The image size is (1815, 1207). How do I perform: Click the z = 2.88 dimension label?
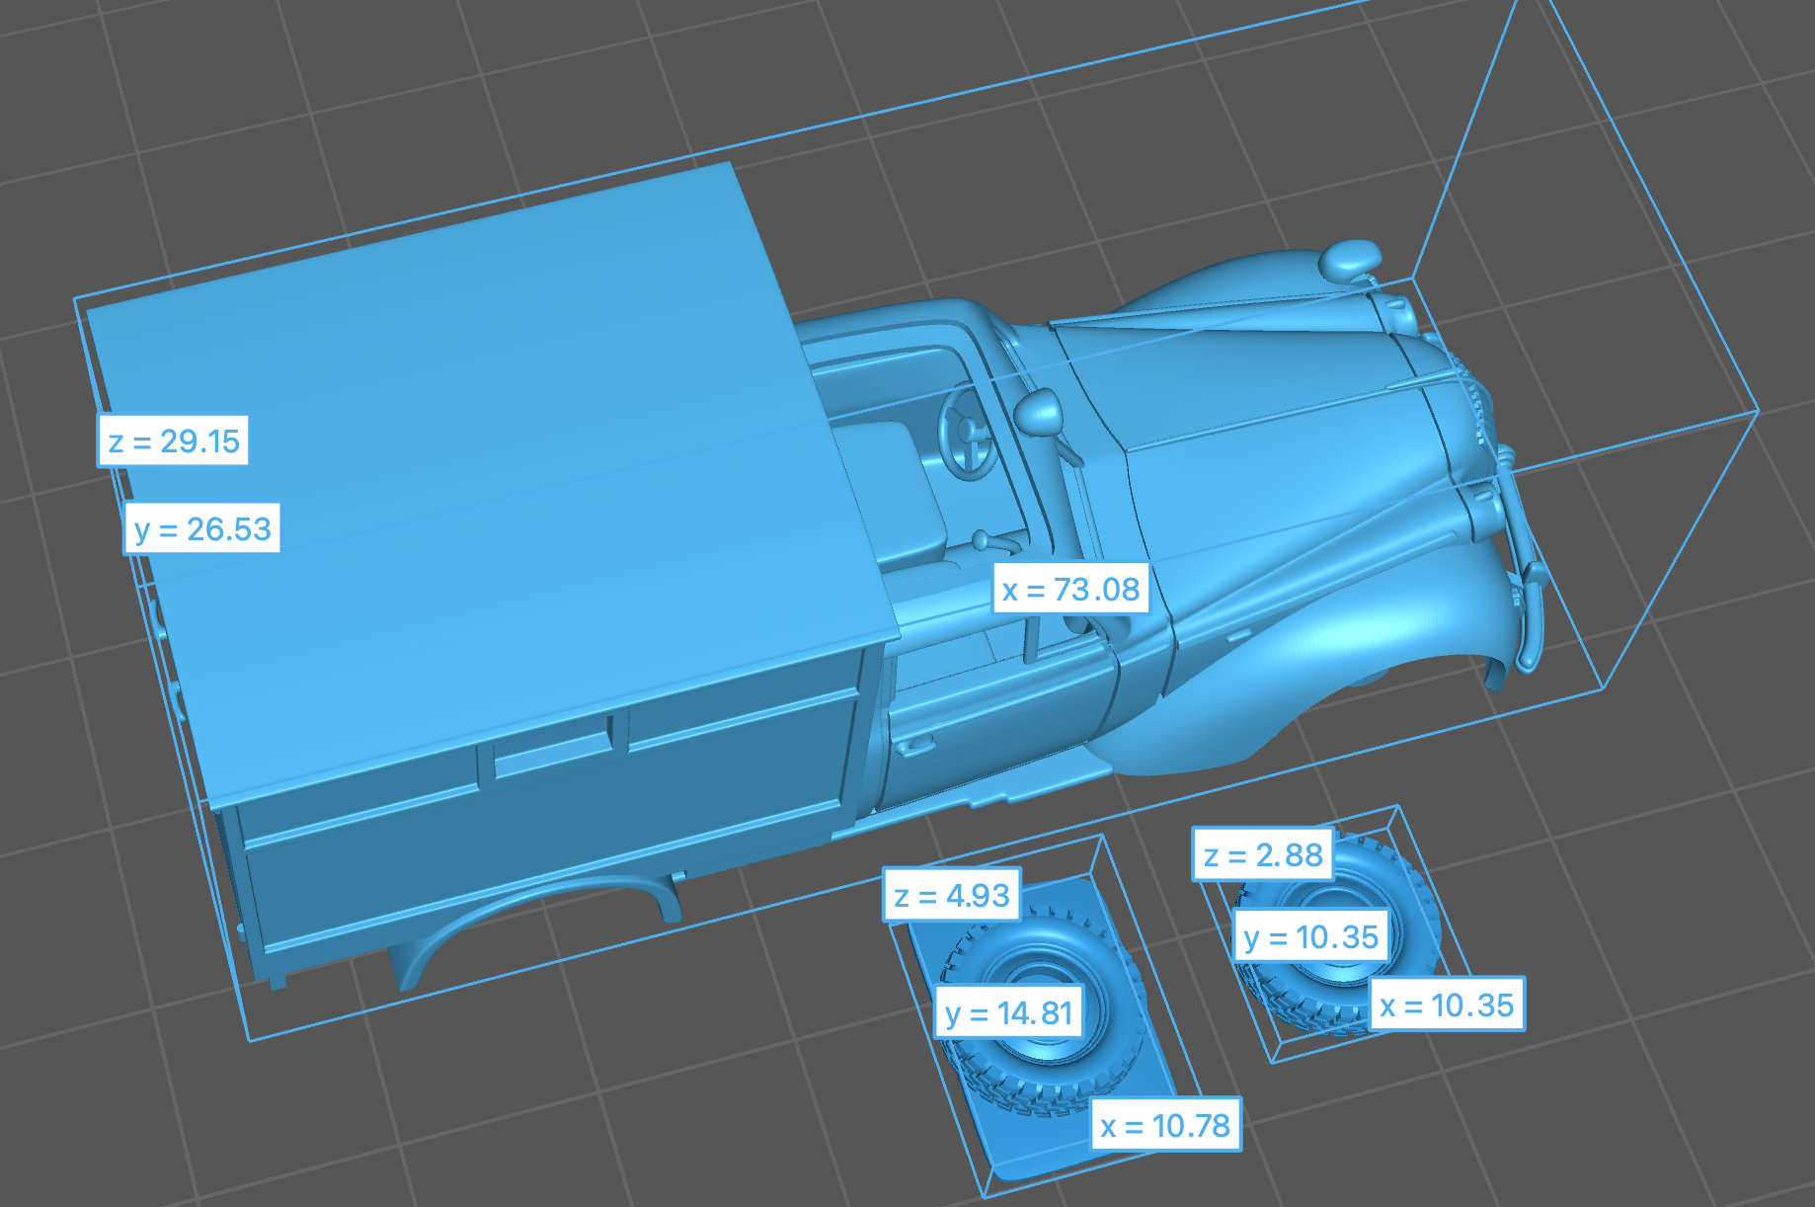click(x=1263, y=854)
